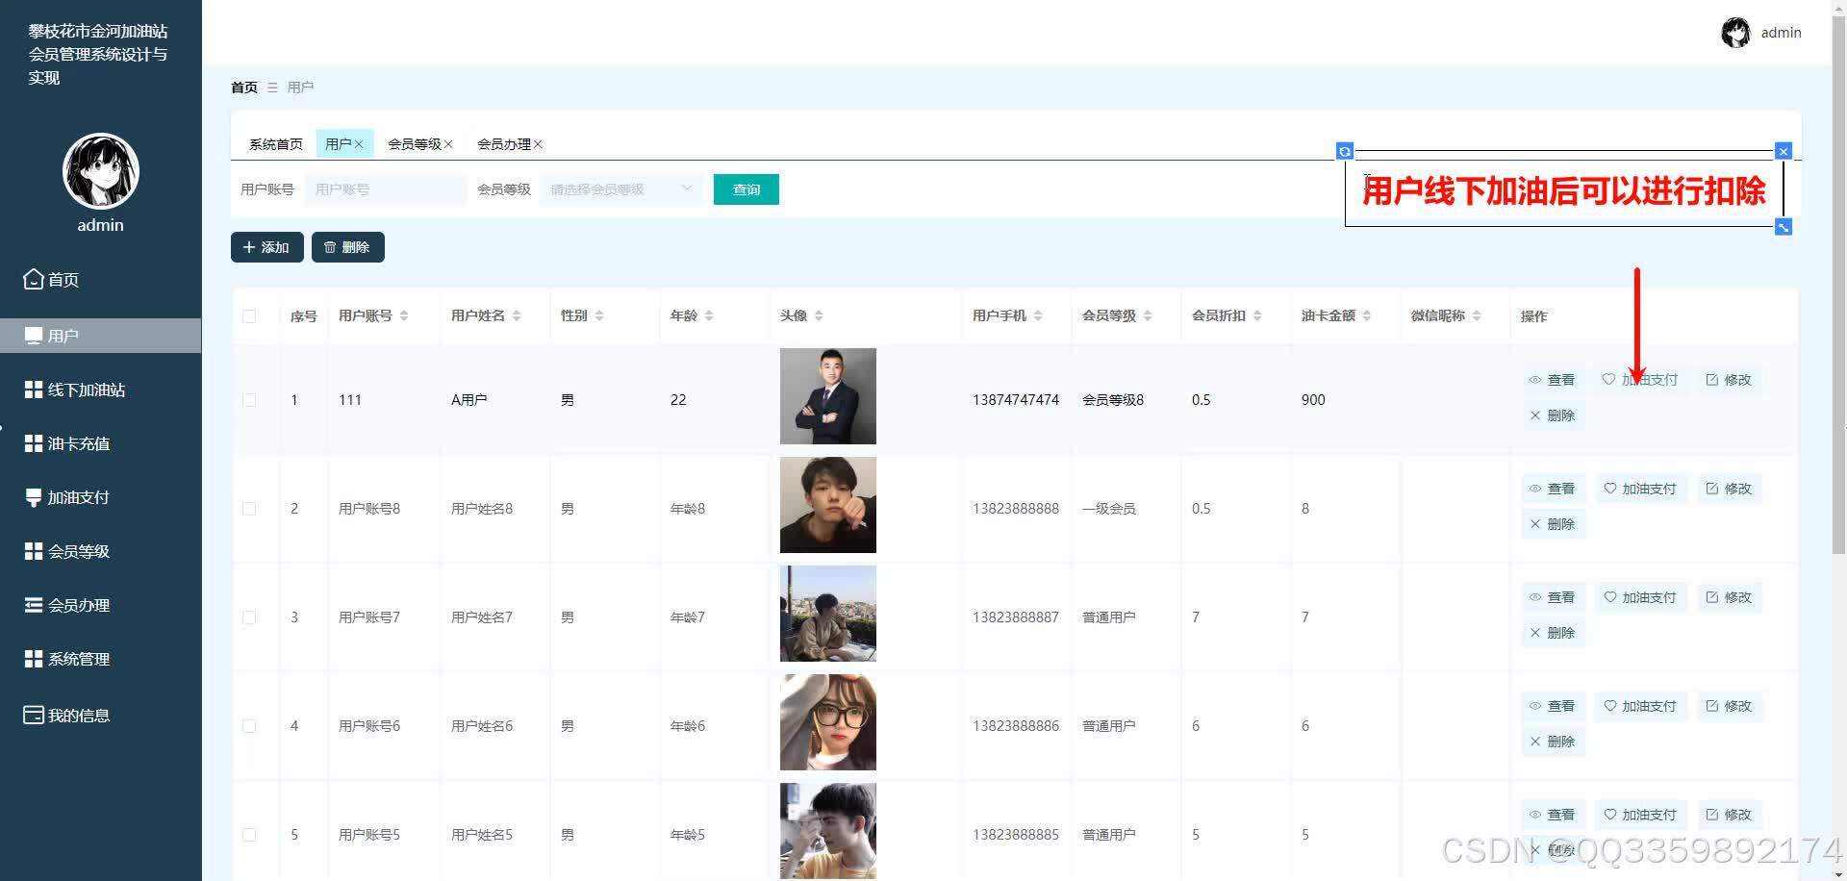This screenshot has width=1847, height=881.
Task: Click 修改 for 用户账号7
Action: click(1729, 597)
